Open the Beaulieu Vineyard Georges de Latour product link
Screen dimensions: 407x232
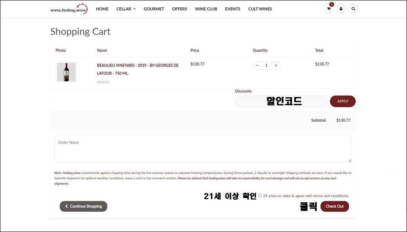(138, 70)
